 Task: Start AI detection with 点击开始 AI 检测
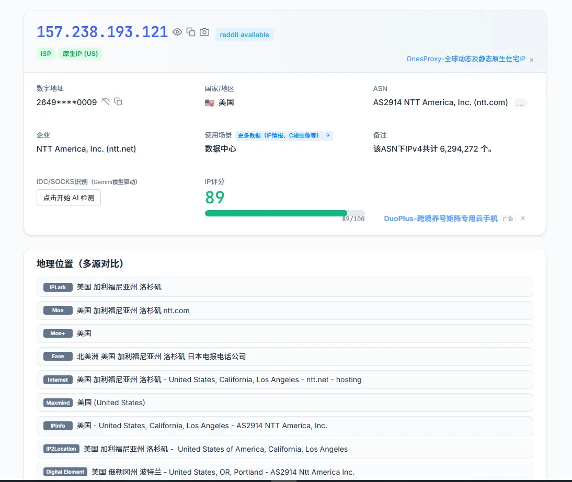[x=68, y=198]
